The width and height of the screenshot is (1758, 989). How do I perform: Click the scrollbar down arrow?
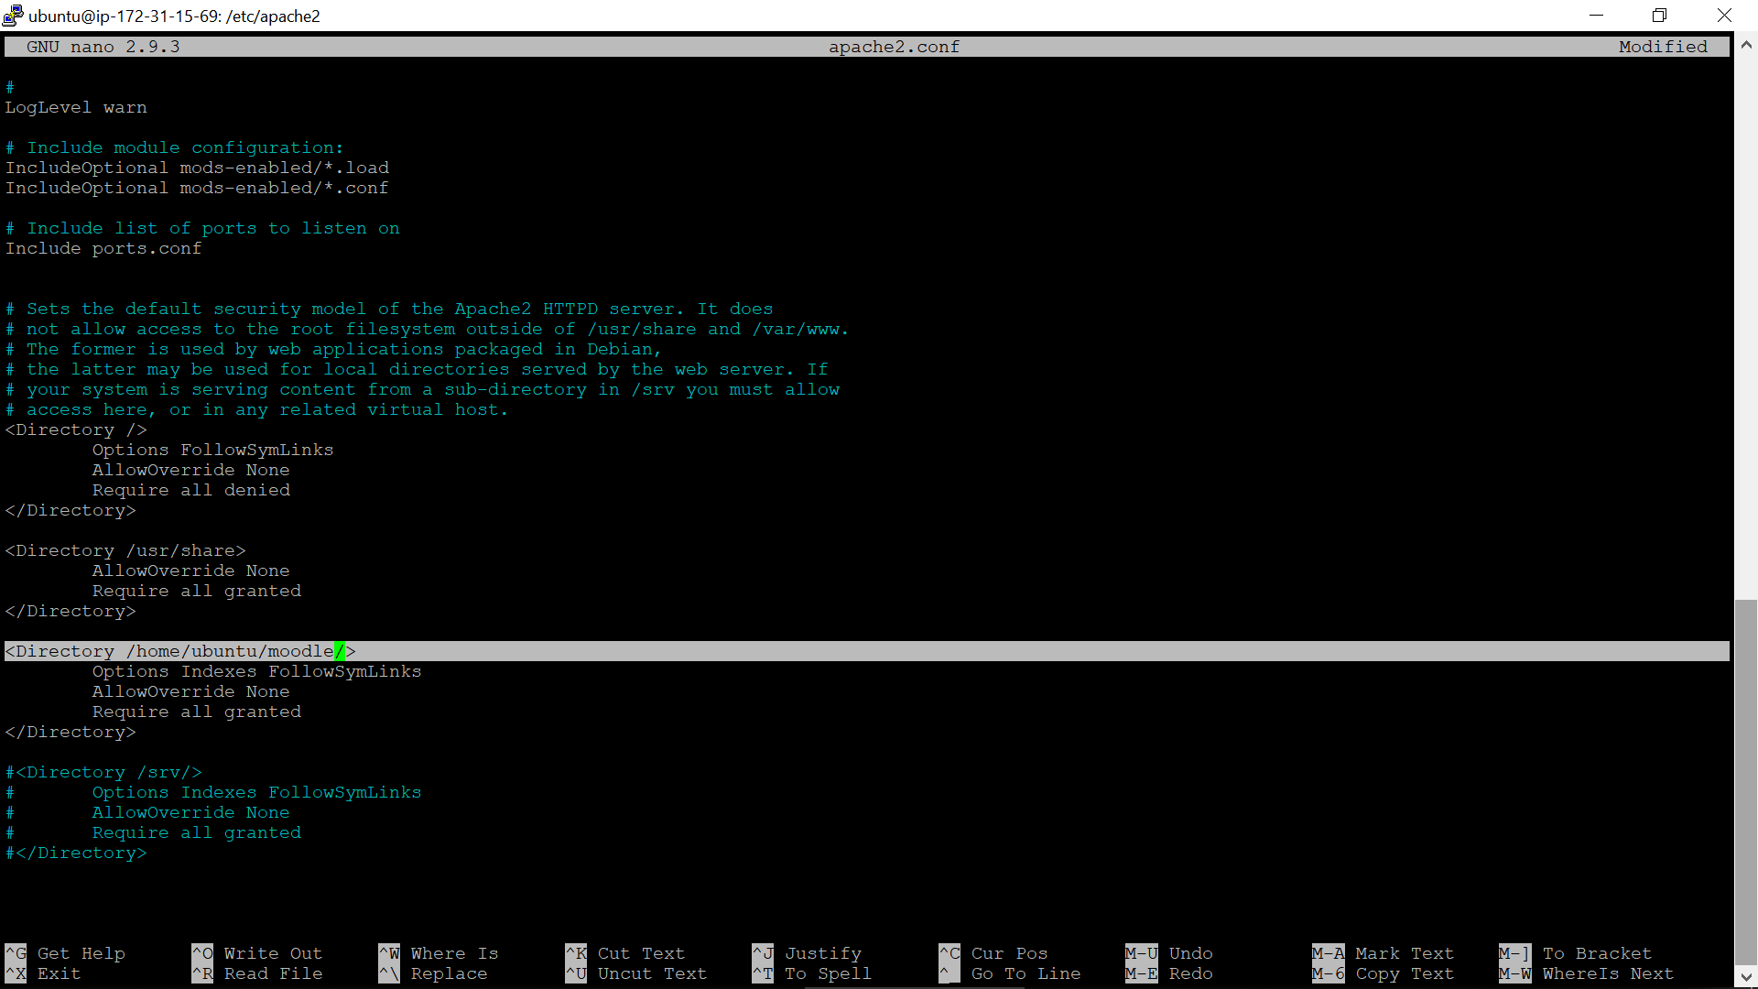(x=1746, y=977)
